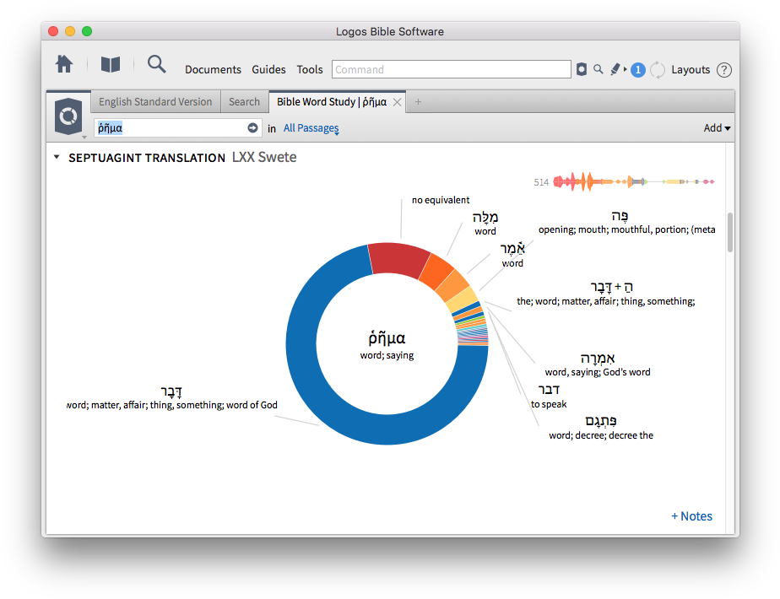Select the dark orange מִלָּה ring segment
The height and width of the screenshot is (599, 780).
coord(436,271)
